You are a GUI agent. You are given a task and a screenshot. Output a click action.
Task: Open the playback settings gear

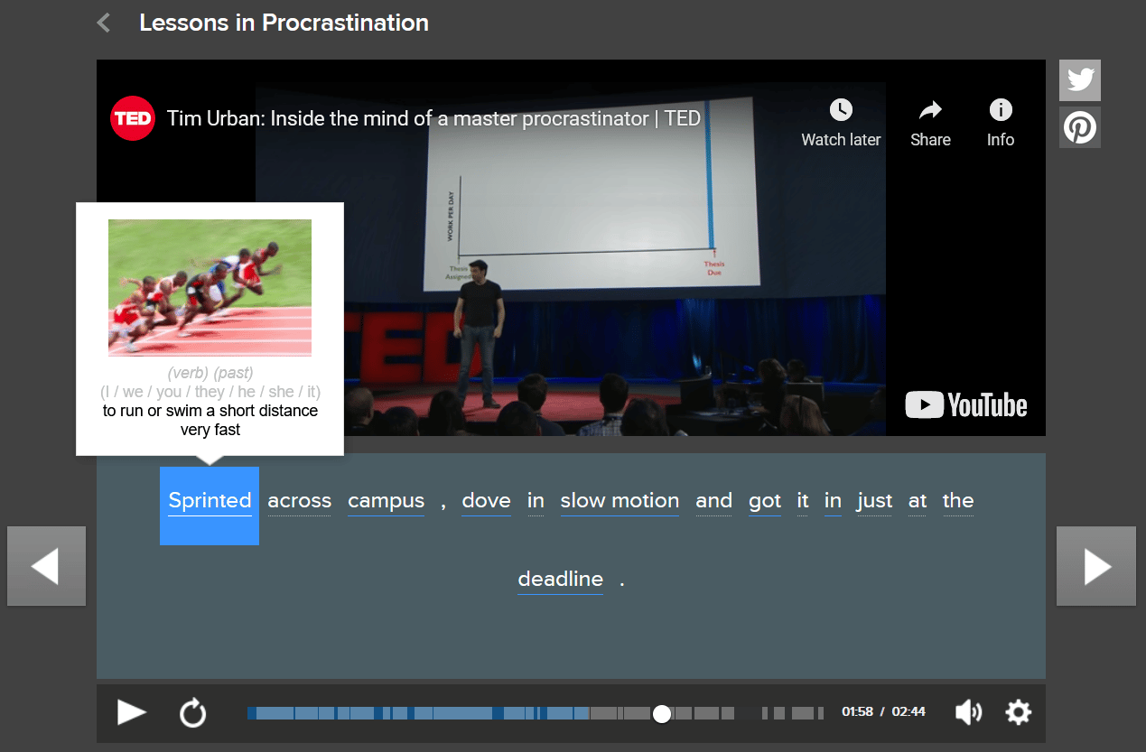(1018, 712)
